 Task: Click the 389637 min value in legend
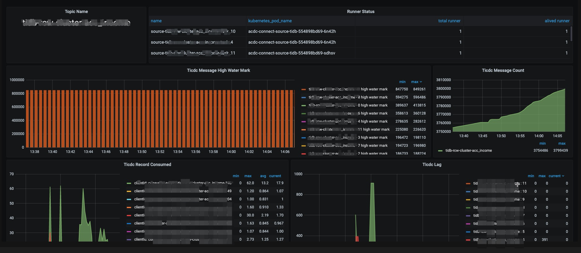point(402,105)
